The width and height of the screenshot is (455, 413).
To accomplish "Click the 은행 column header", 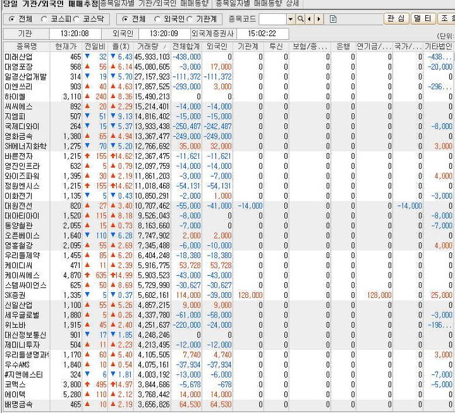I will pos(343,46).
